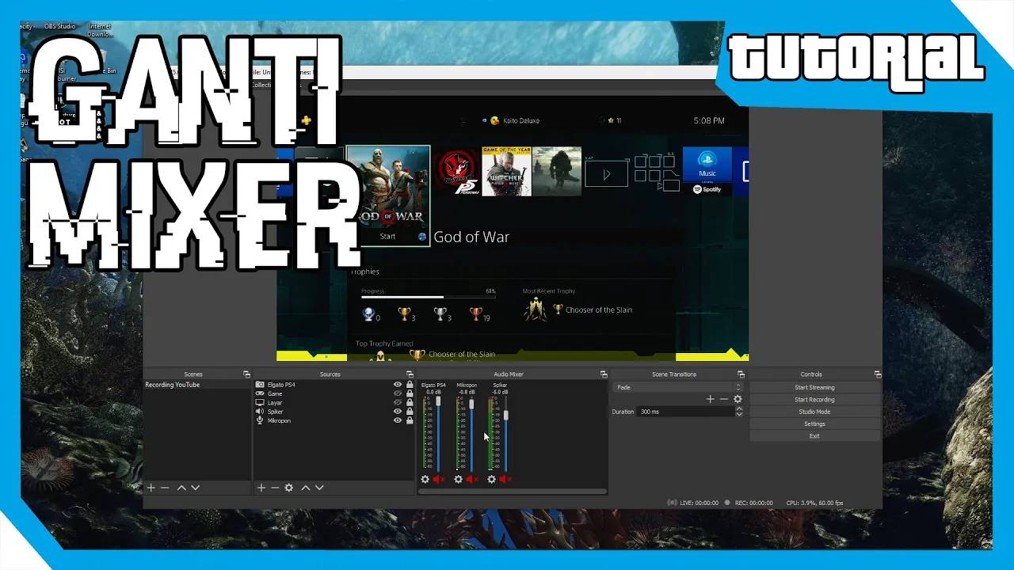Remove selected scene with the minus icon
The image size is (1014, 570).
[165, 488]
